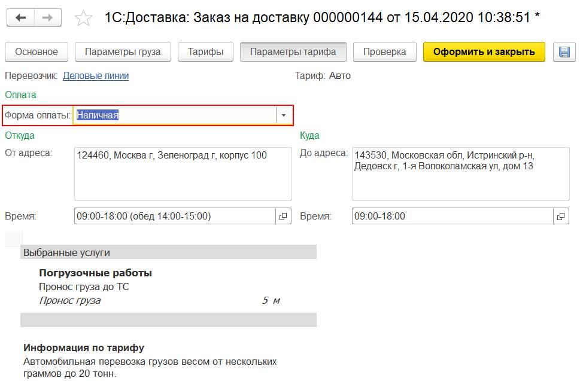Image resolution: width=580 pixels, height=381 pixels.
Task: Select the Параметры тарифа tab
Action: tap(293, 52)
